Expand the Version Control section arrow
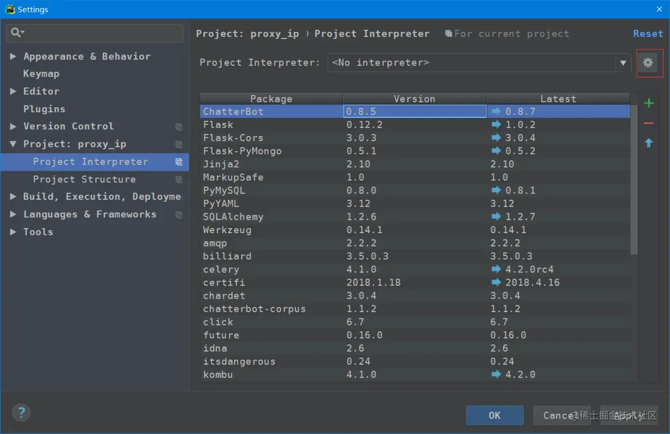Viewport: 670px width, 434px height. [x=13, y=126]
